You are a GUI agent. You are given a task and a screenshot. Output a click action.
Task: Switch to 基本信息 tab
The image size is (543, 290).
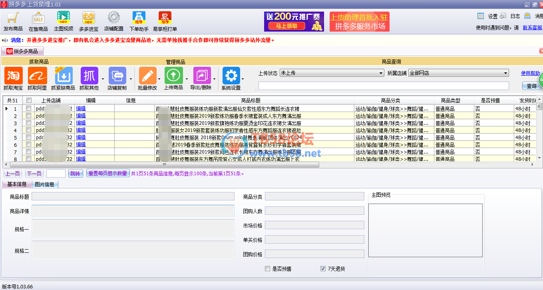[17, 184]
